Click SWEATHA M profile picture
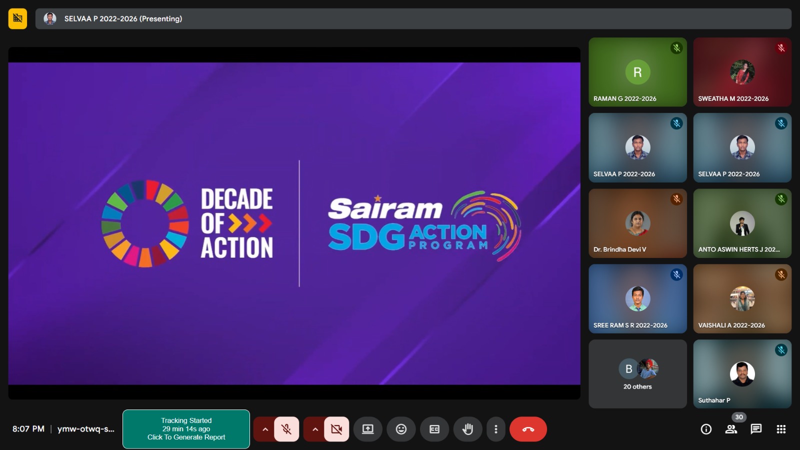The width and height of the screenshot is (800, 450). [x=742, y=72]
